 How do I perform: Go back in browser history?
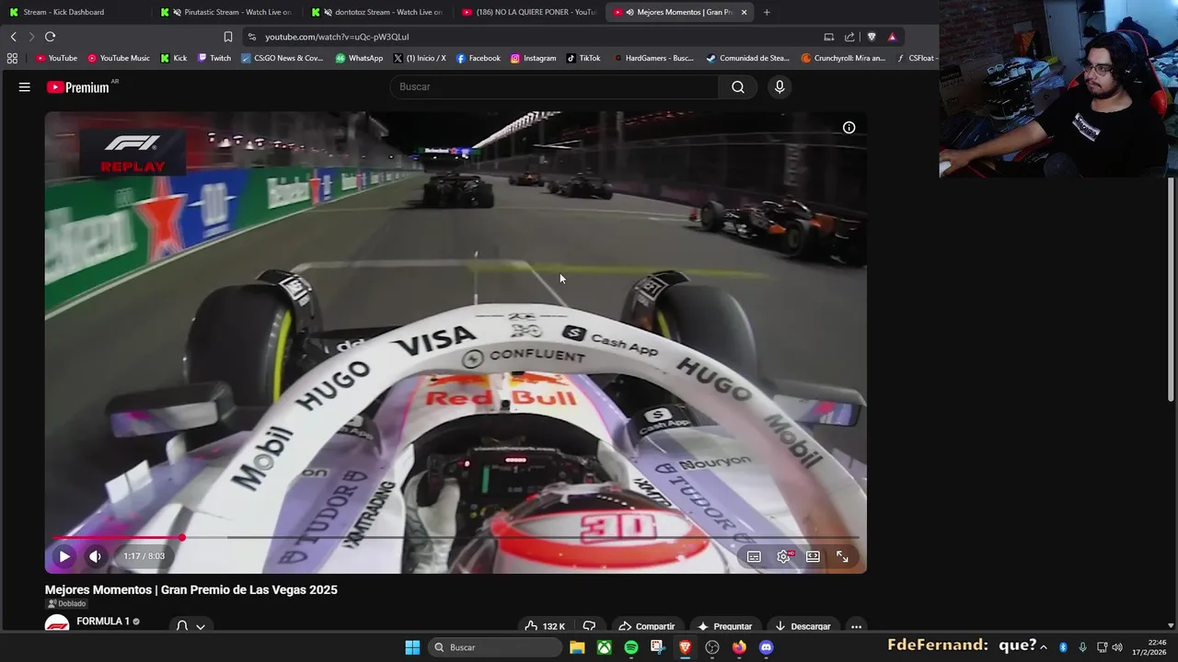(x=14, y=37)
